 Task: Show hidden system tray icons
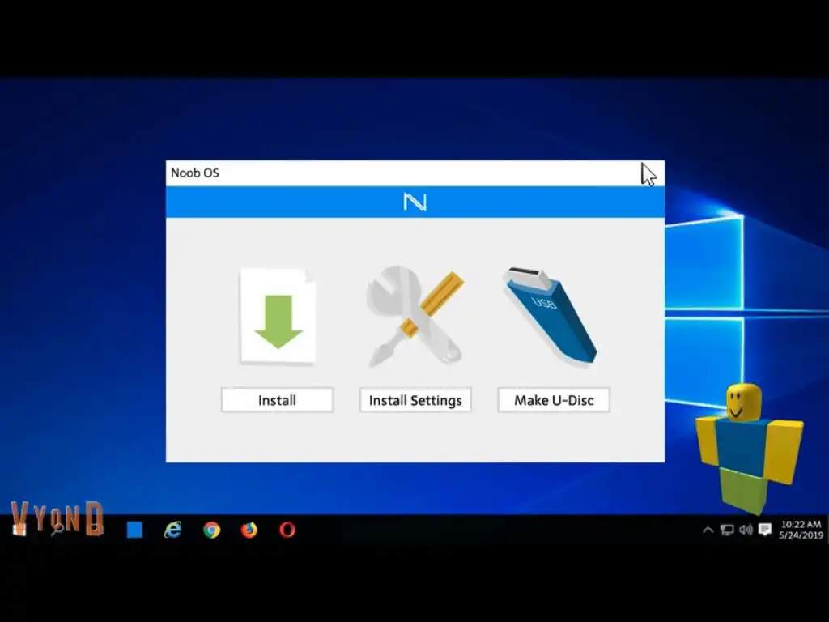pyautogui.click(x=708, y=530)
